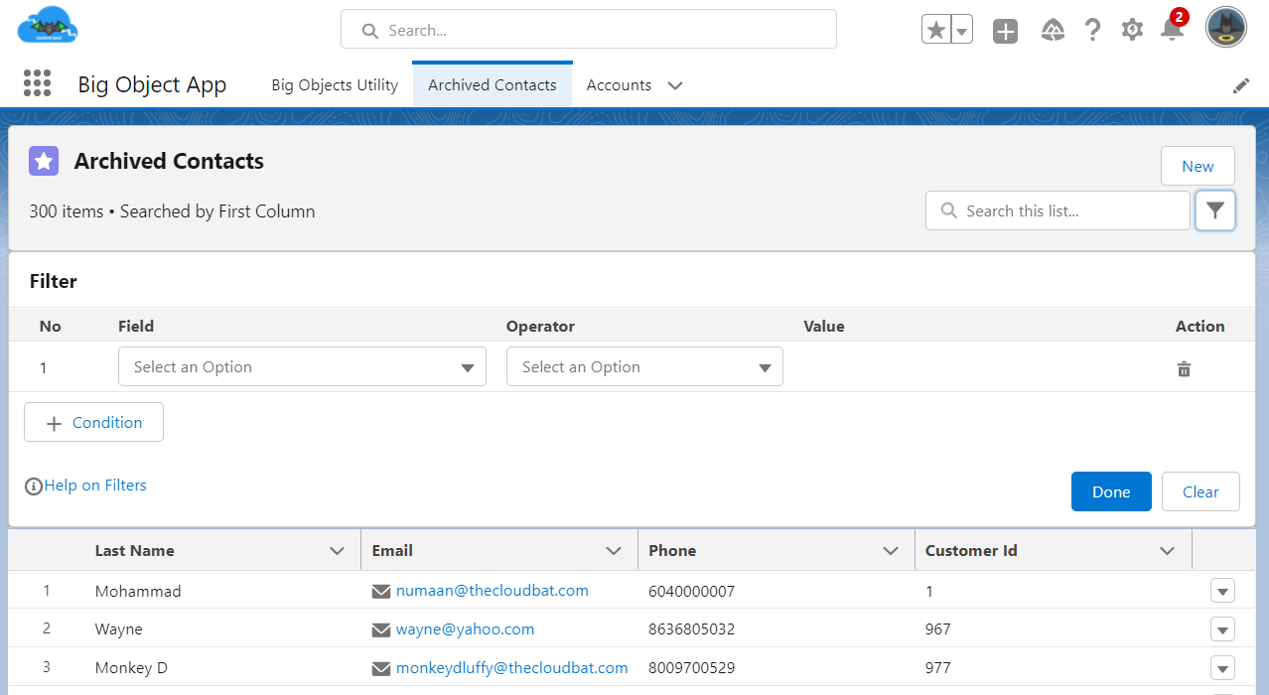Click the Favorites star icon
The height and width of the screenshot is (695, 1269).
935,31
